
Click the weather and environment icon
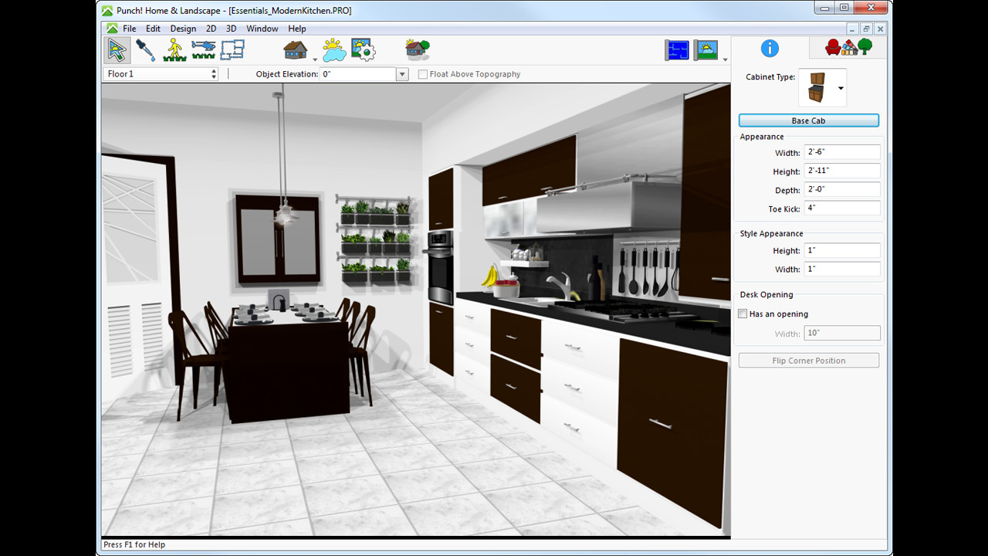(x=333, y=49)
